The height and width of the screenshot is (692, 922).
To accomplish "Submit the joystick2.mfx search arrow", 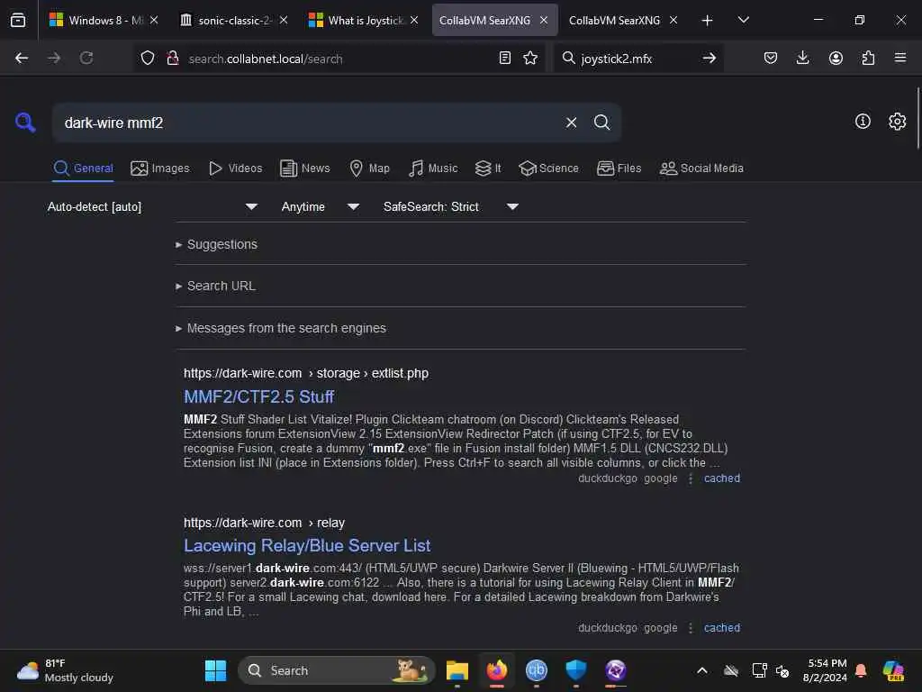I will [x=710, y=59].
